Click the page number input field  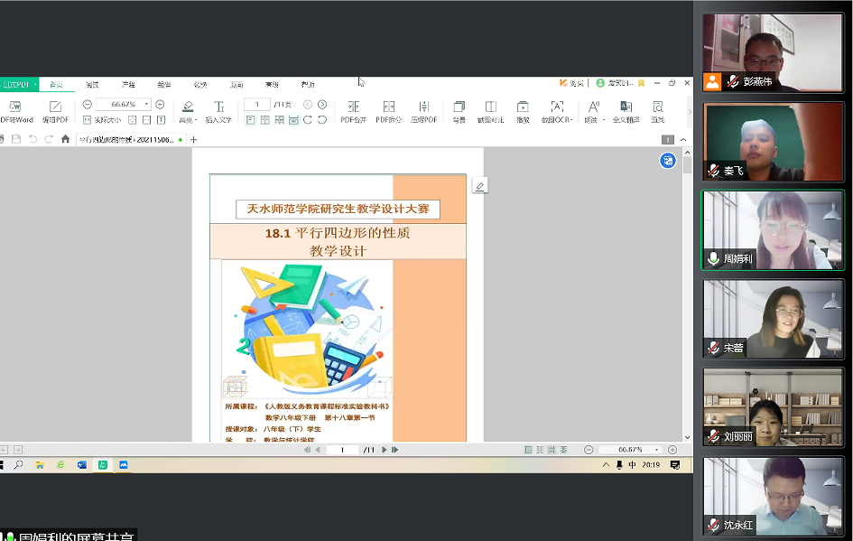click(x=257, y=105)
